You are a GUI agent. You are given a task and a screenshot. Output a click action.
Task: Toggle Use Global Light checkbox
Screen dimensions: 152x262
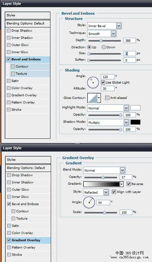[x=103, y=83]
